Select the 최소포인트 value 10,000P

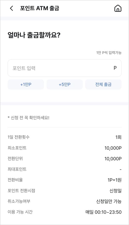(x=113, y=148)
